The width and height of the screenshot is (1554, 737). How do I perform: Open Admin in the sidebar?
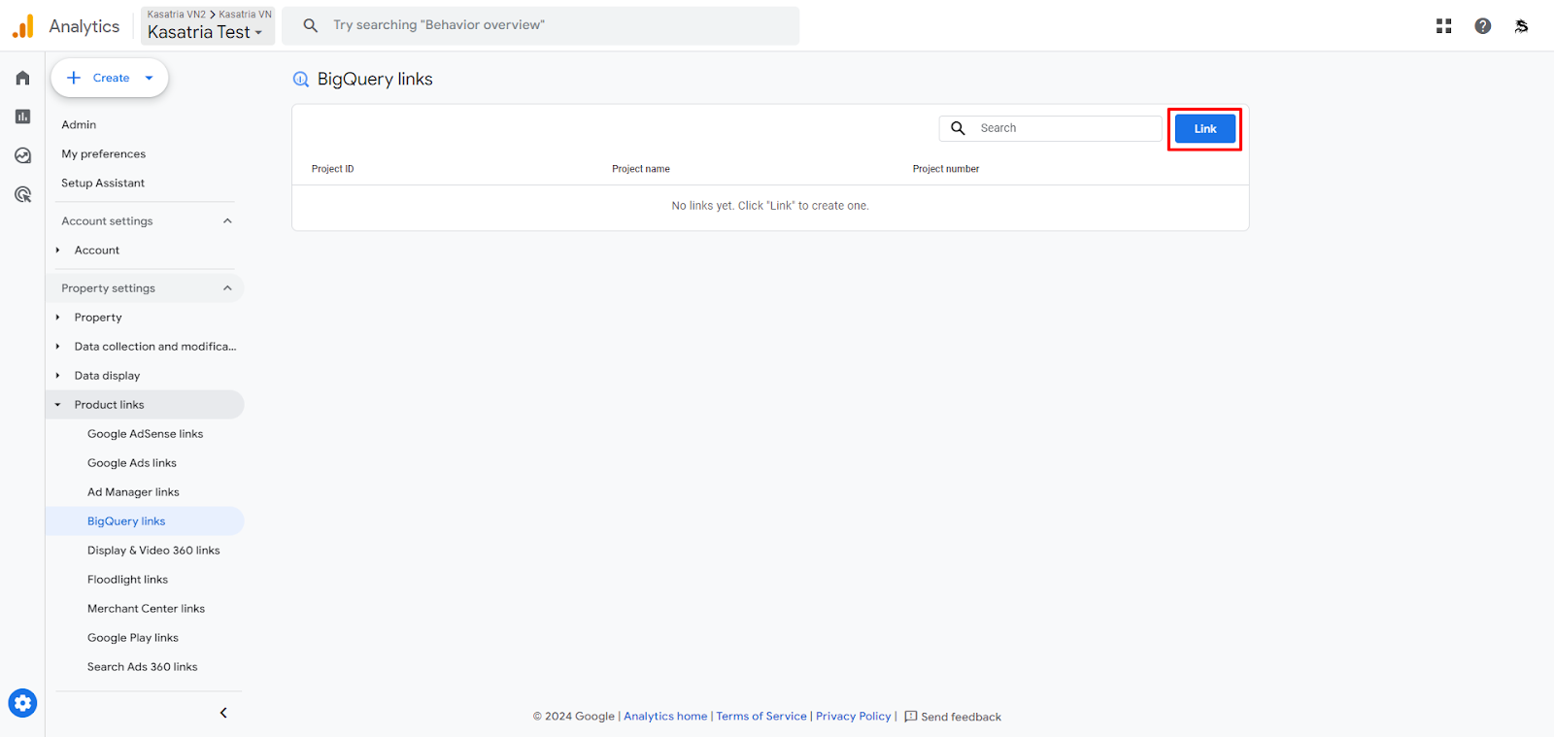pos(79,125)
